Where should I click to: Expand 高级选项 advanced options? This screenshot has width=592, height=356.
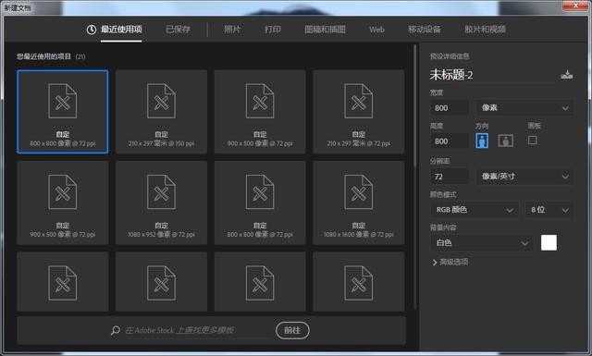pos(450,262)
